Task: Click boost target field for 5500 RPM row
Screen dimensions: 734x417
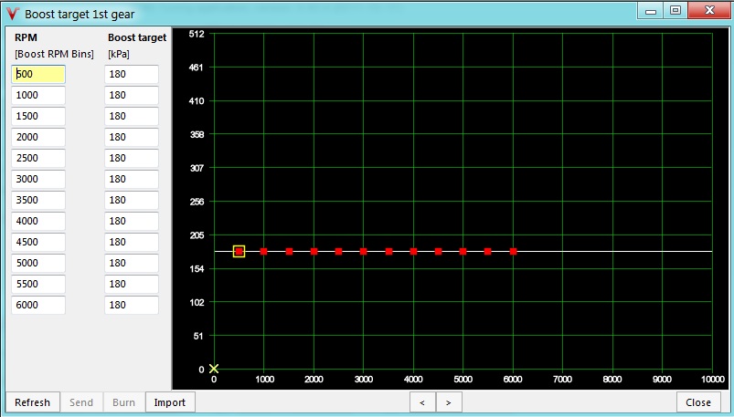Action: pyautogui.click(x=132, y=284)
